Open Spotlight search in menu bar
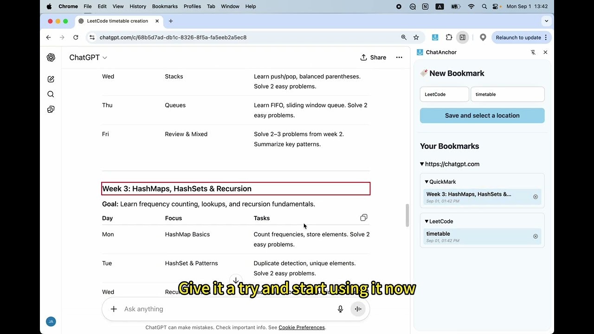Image resolution: width=594 pixels, height=334 pixels. coord(484,6)
